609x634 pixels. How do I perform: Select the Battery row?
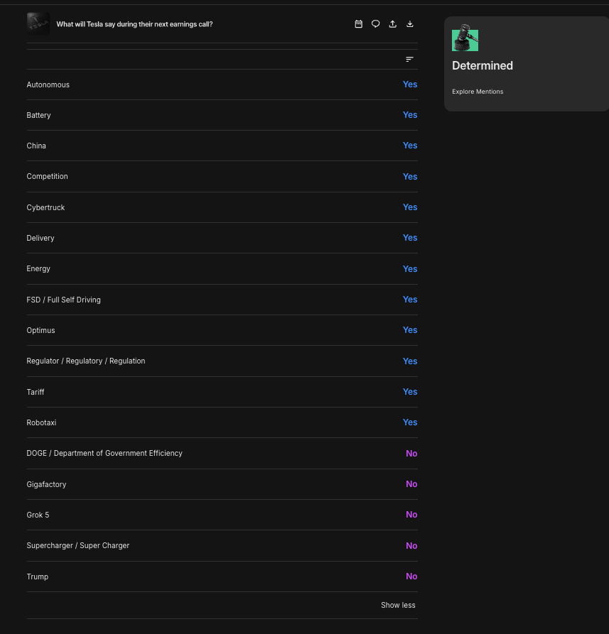pos(222,115)
